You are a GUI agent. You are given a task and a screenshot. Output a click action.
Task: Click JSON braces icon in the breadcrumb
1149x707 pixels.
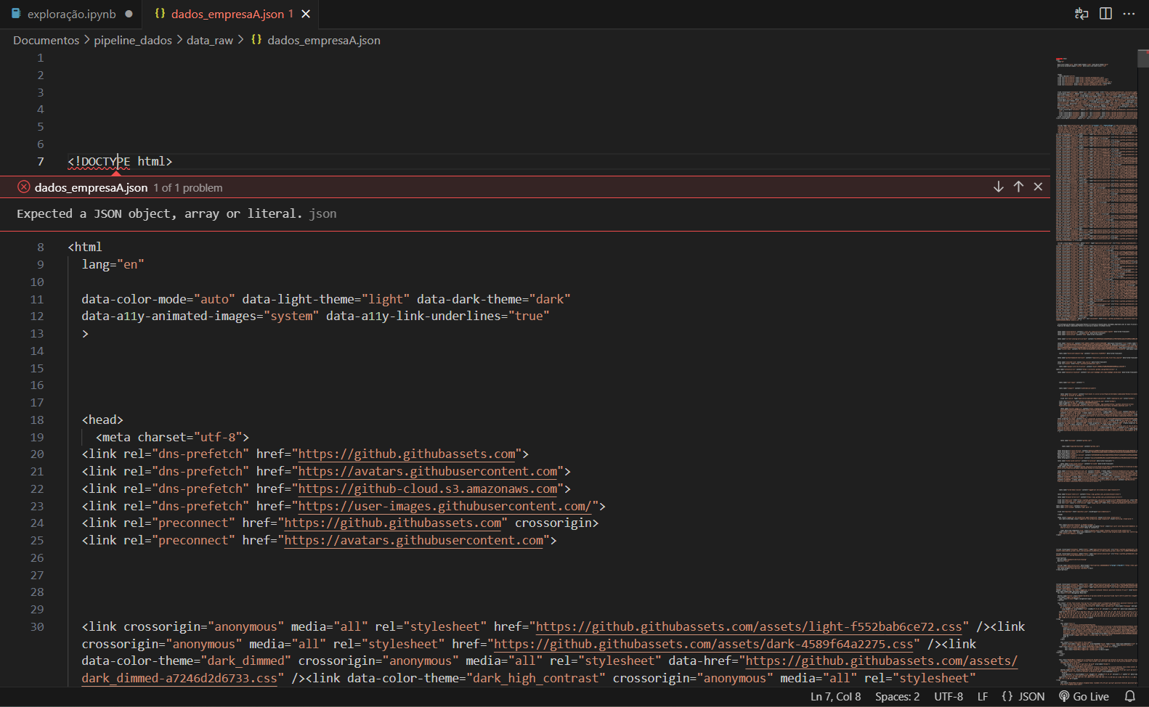point(256,40)
